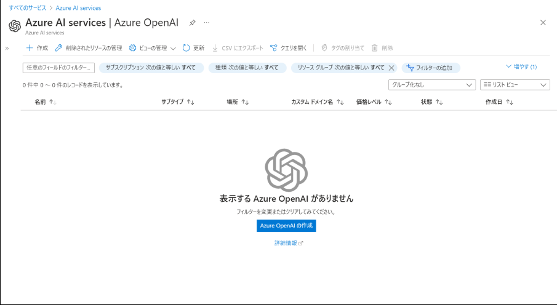Remove the リソース グループ filter with its X
This screenshot has height=305, width=557.
(x=391, y=68)
